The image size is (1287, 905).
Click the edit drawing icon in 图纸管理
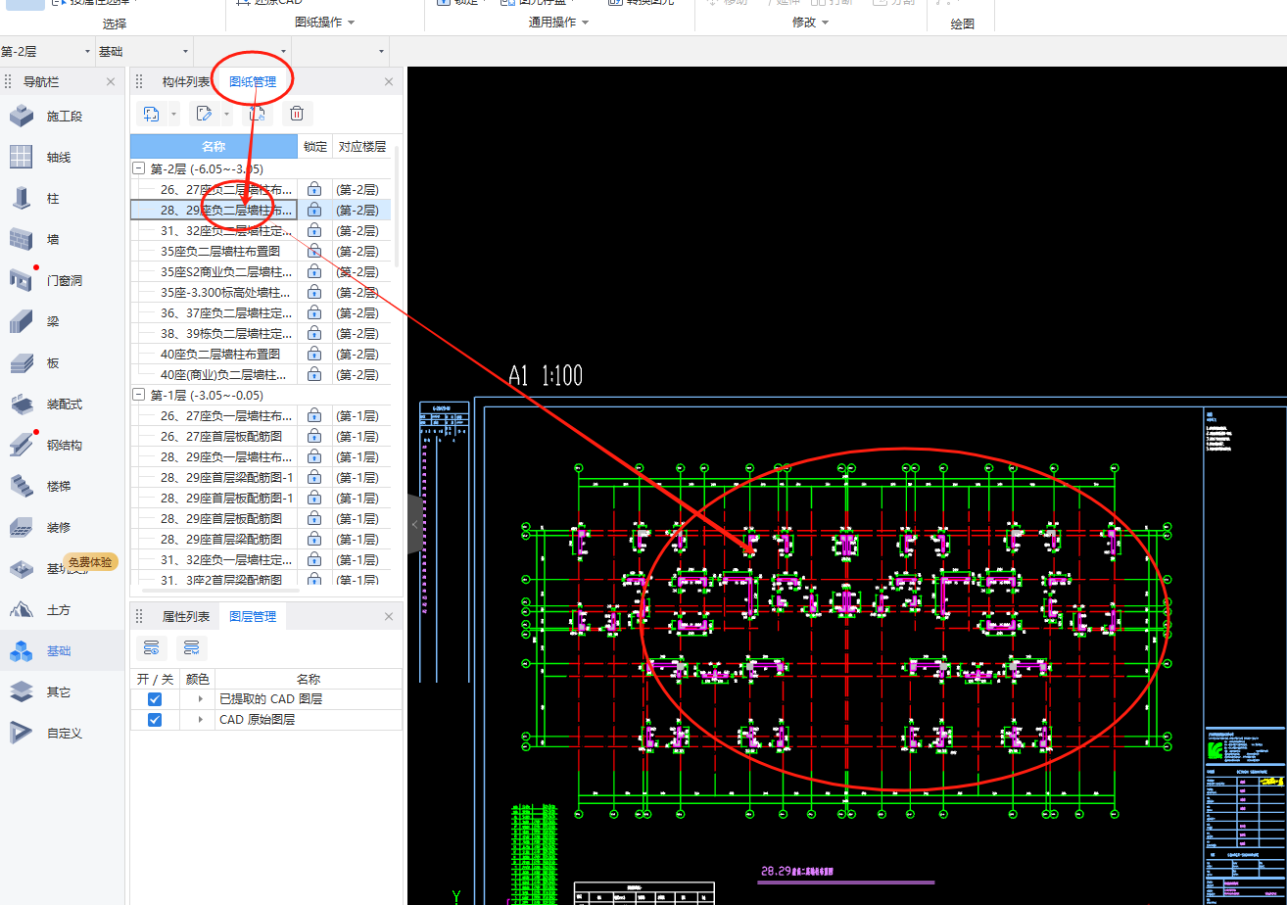[204, 114]
